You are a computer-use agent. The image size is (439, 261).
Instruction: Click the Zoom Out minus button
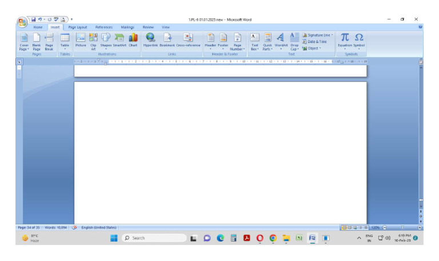click(384, 228)
